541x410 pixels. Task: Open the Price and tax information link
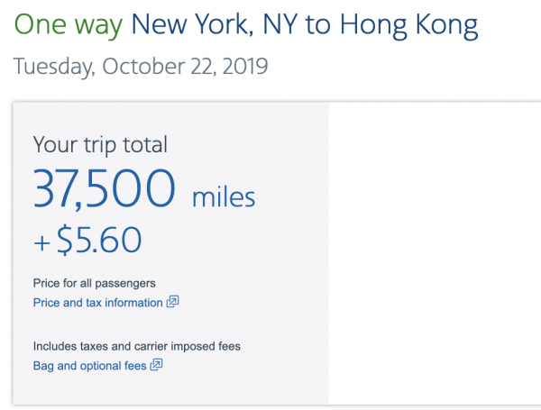[98, 303]
